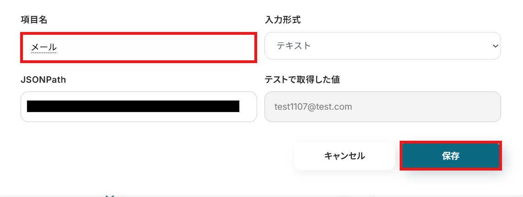
Task: Focus the 項目名 text input field
Action: pos(138,47)
